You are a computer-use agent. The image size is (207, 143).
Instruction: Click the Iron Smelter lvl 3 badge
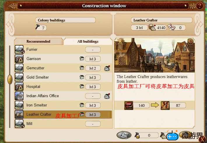coord(93,106)
